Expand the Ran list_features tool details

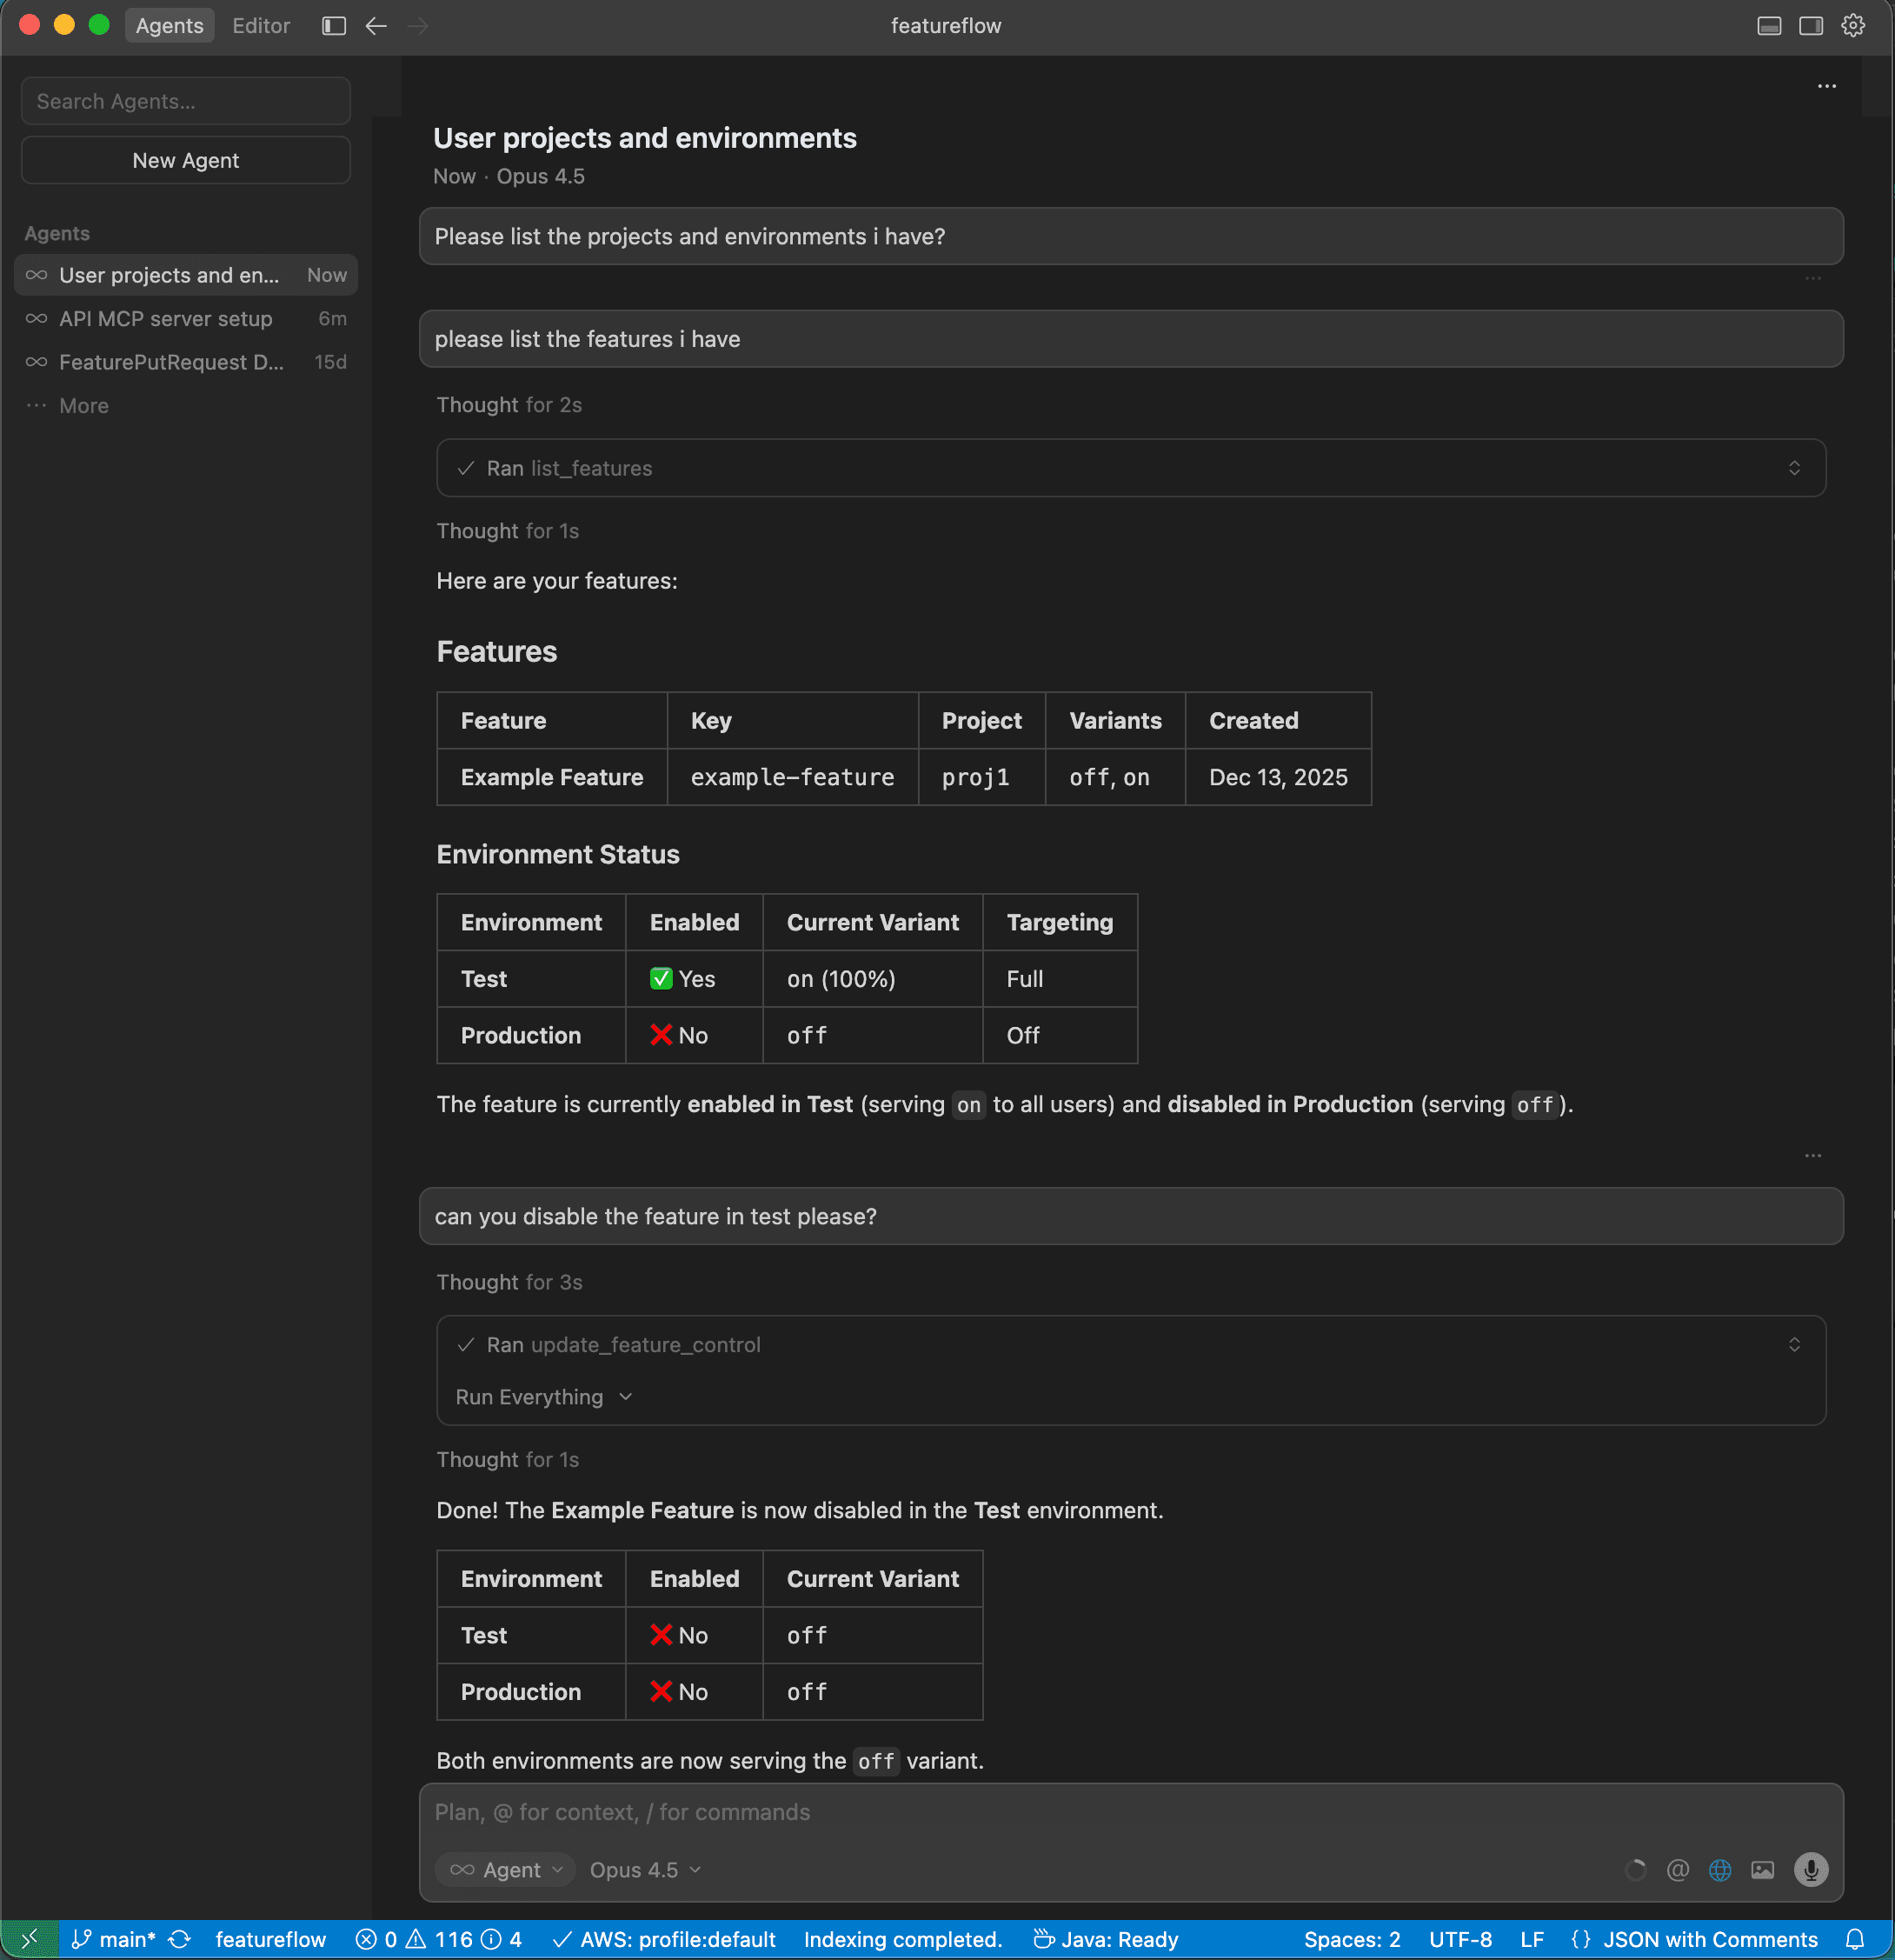[x=1794, y=467]
